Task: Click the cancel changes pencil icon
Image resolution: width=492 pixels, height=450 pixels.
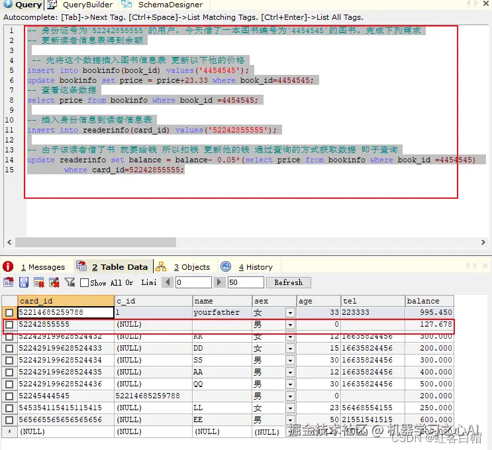Action: coord(54,282)
